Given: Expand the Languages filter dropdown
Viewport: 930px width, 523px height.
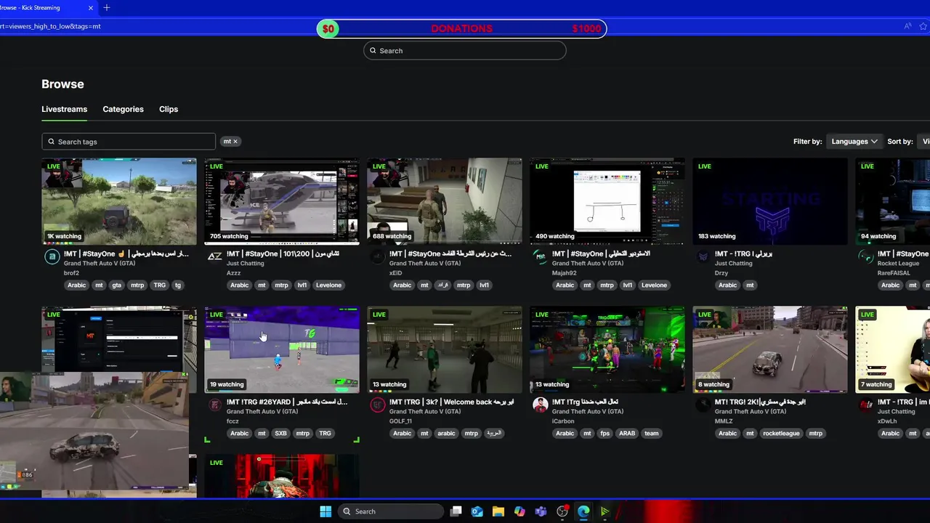Looking at the screenshot, I should 854,141.
